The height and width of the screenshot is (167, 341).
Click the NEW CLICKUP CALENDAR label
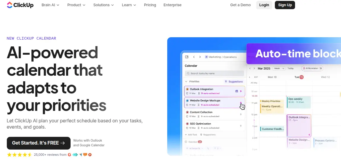click(31, 38)
